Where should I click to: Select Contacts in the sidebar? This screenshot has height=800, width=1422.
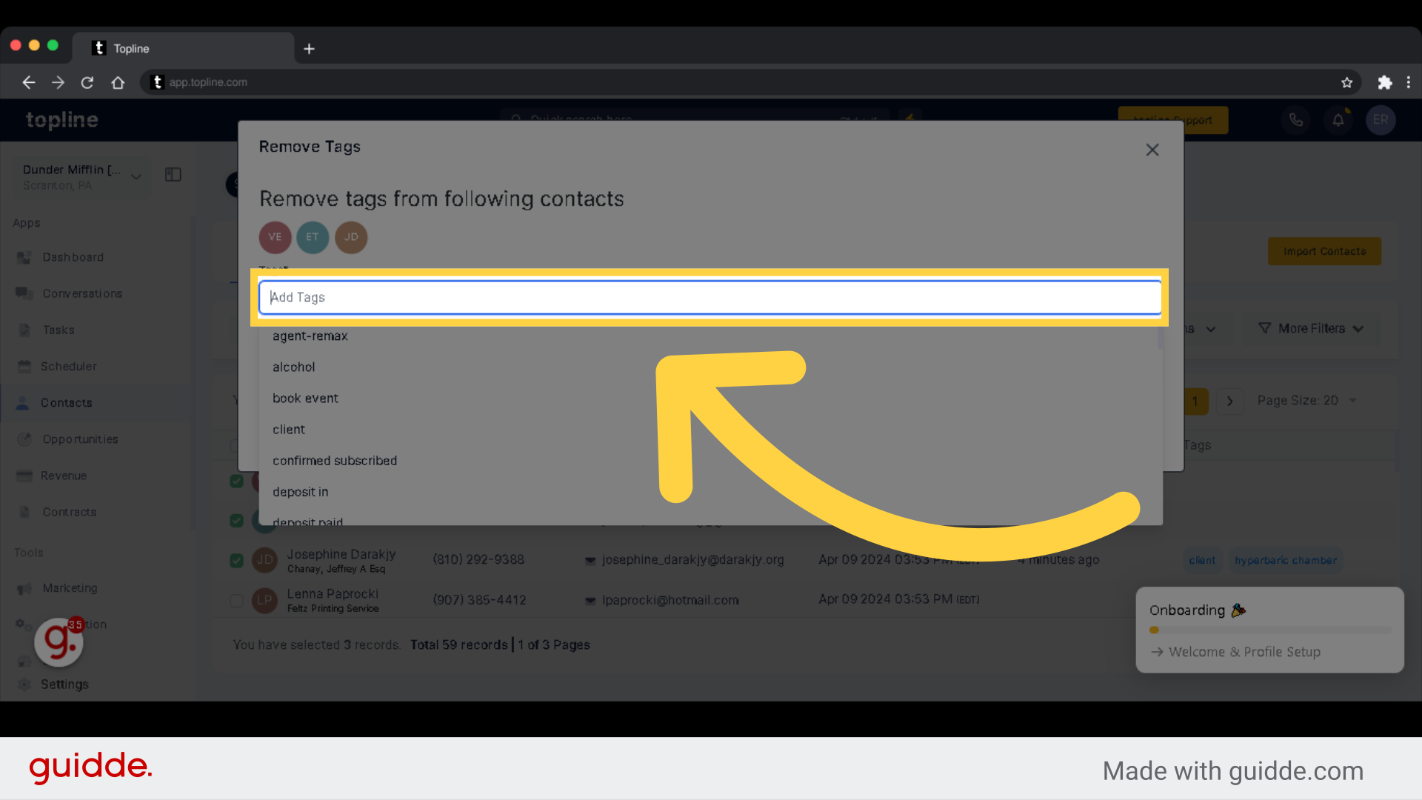(x=64, y=401)
